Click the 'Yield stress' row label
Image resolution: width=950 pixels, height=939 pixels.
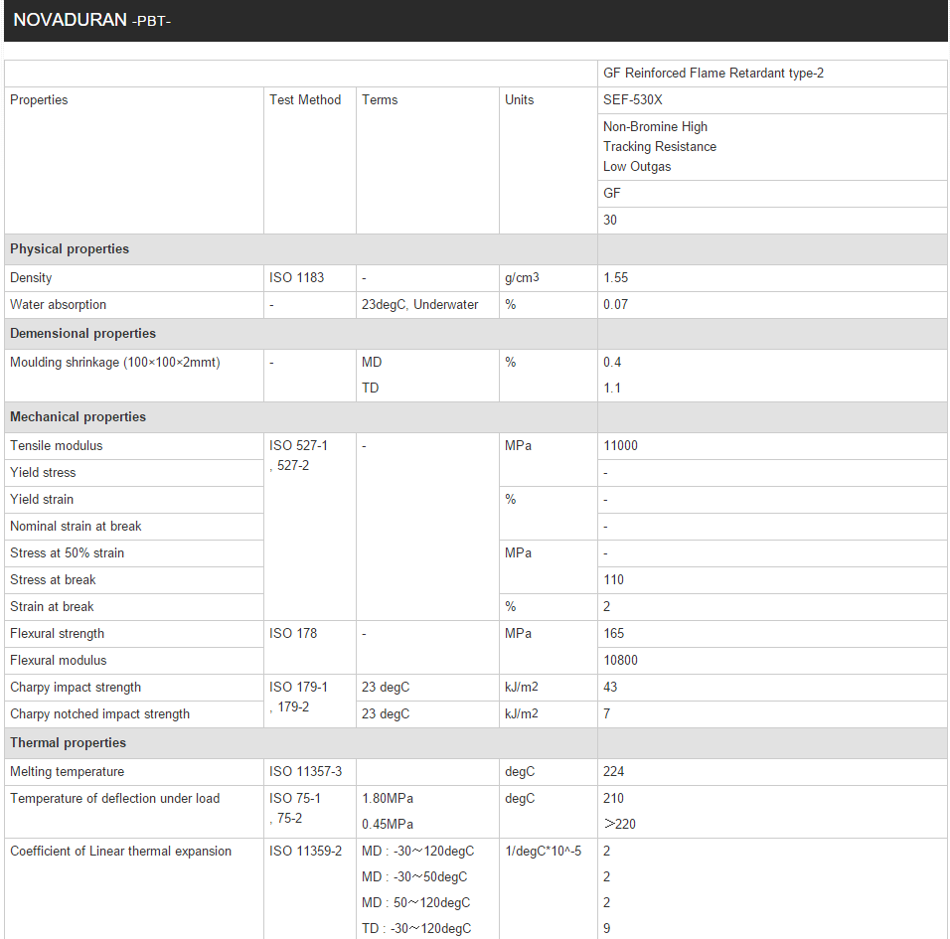pyautogui.click(x=43, y=473)
